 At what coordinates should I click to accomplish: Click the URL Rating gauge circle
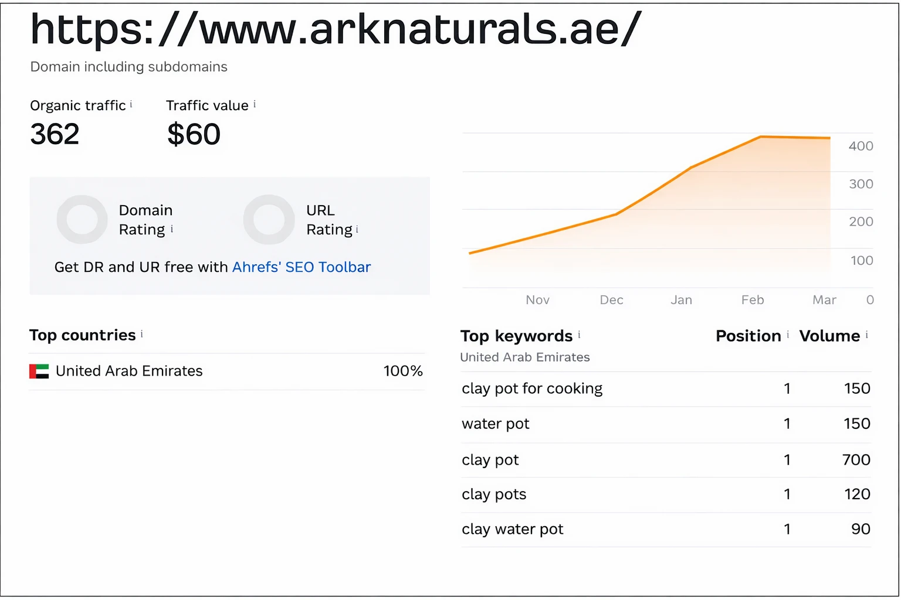pos(269,220)
